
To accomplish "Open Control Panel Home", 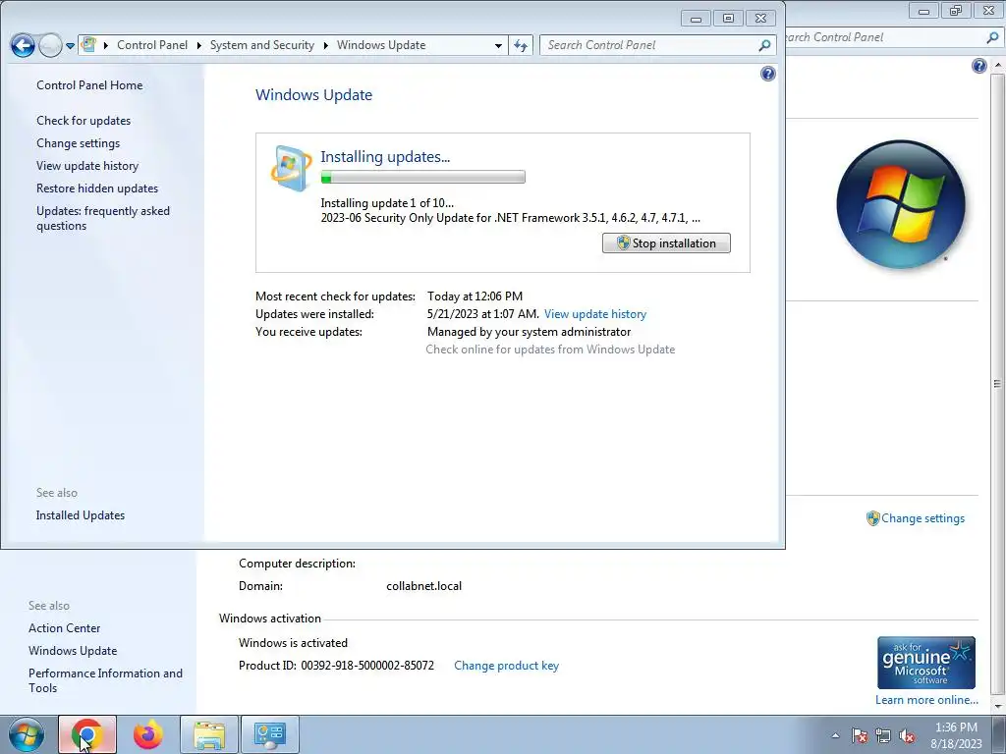I will pos(89,85).
